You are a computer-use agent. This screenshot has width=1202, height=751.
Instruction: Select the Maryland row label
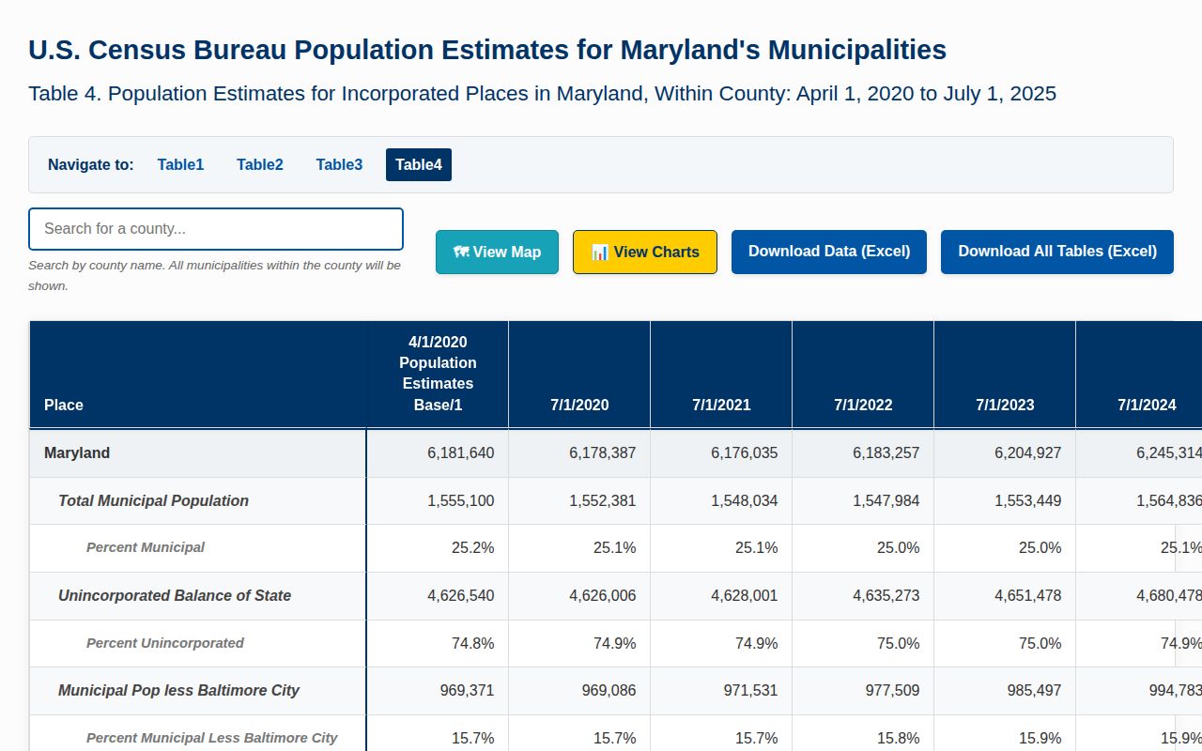[x=77, y=453]
